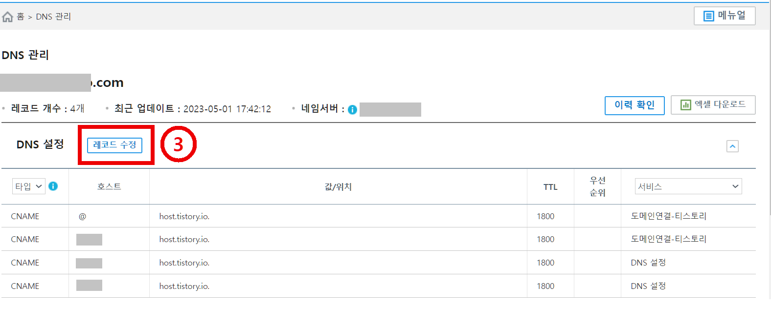Image resolution: width=771 pixels, height=328 pixels.
Task: Click the info icon next to the 타입 filter
Action: (54, 186)
